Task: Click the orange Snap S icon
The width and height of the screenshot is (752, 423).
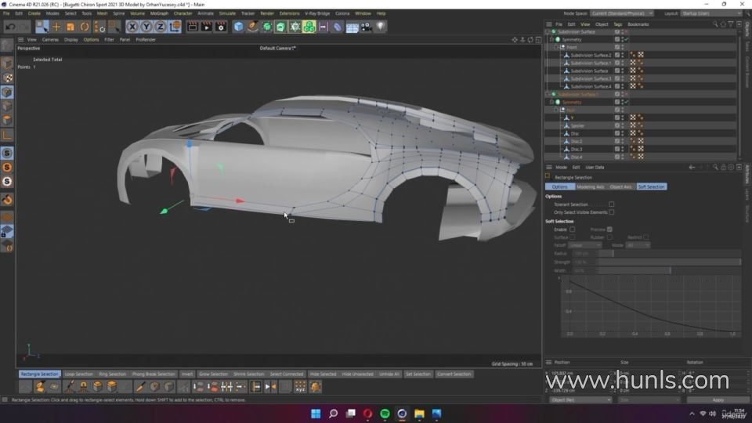Action: (7, 168)
